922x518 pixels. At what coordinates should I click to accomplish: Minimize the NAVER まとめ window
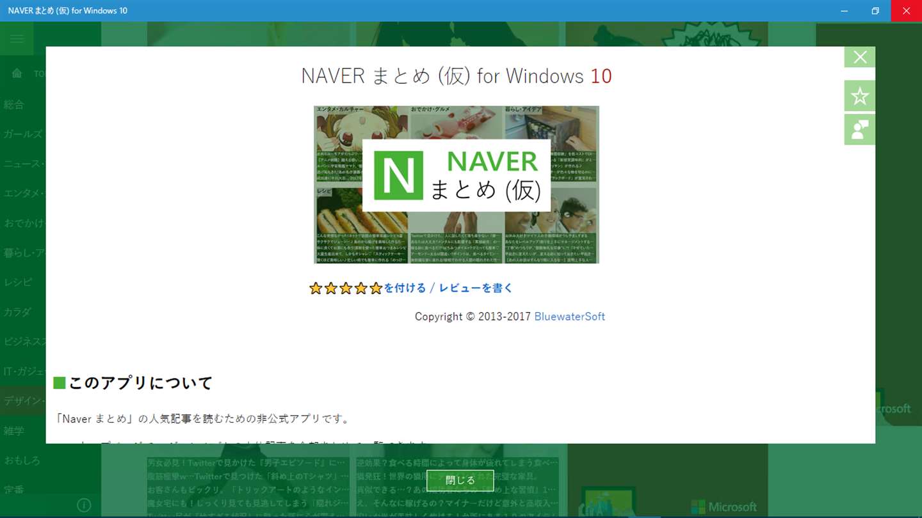pos(845,11)
